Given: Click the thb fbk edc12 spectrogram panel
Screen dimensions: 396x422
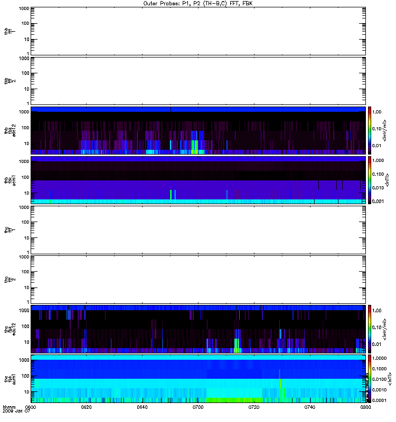Looking at the screenshot, I should pos(199,130).
